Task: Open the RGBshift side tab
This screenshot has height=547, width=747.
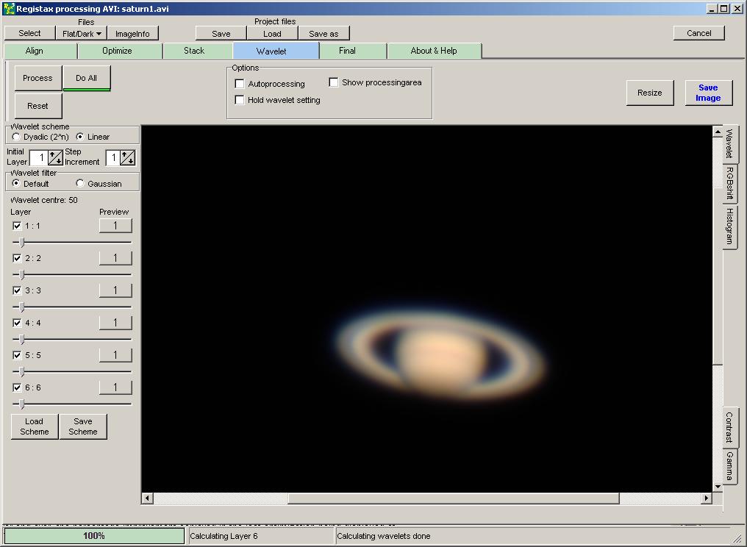Action: [x=729, y=184]
